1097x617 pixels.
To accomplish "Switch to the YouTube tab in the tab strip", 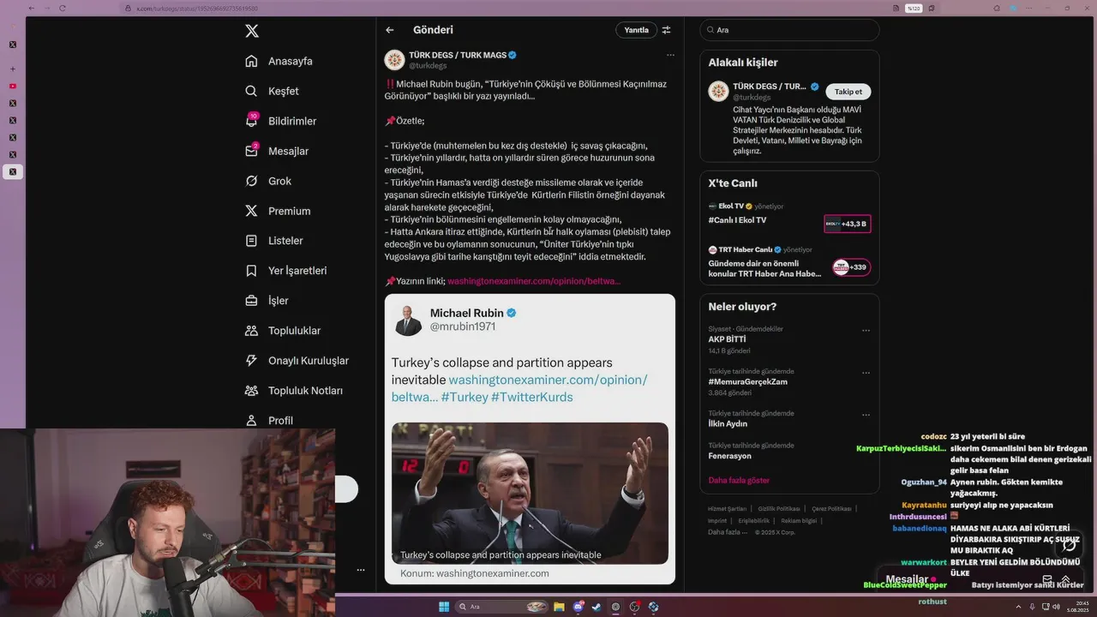I will [x=13, y=86].
